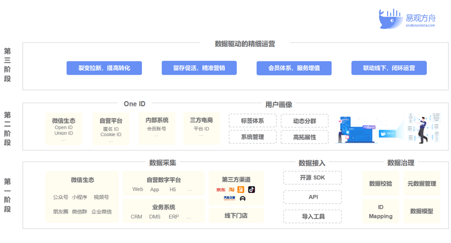Click the TikTok/Douyin logo icon

(251, 190)
